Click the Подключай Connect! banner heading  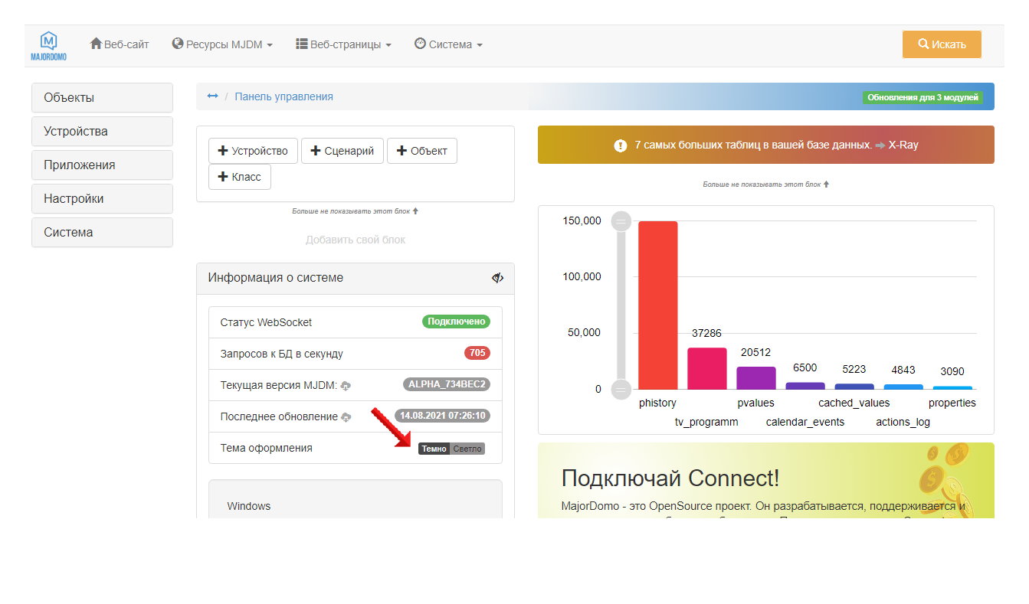tap(670, 478)
